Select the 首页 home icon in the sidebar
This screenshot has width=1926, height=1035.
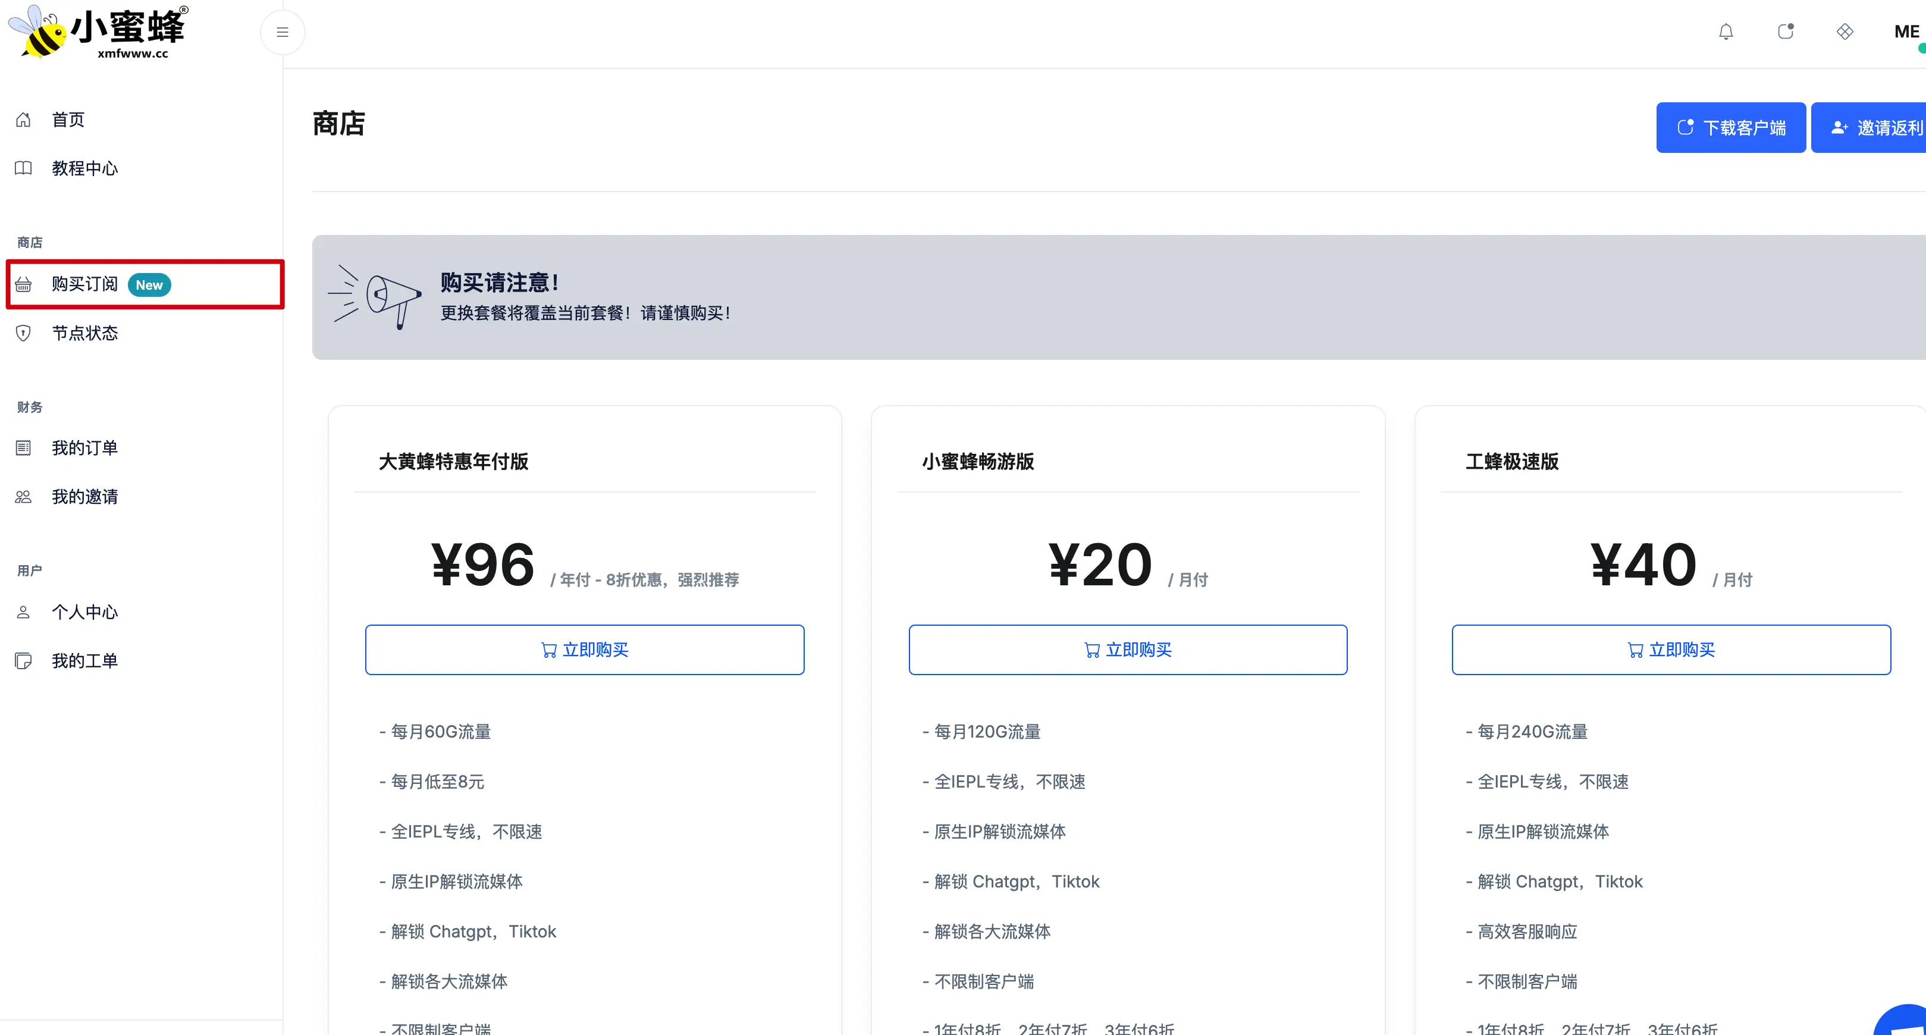[23, 119]
